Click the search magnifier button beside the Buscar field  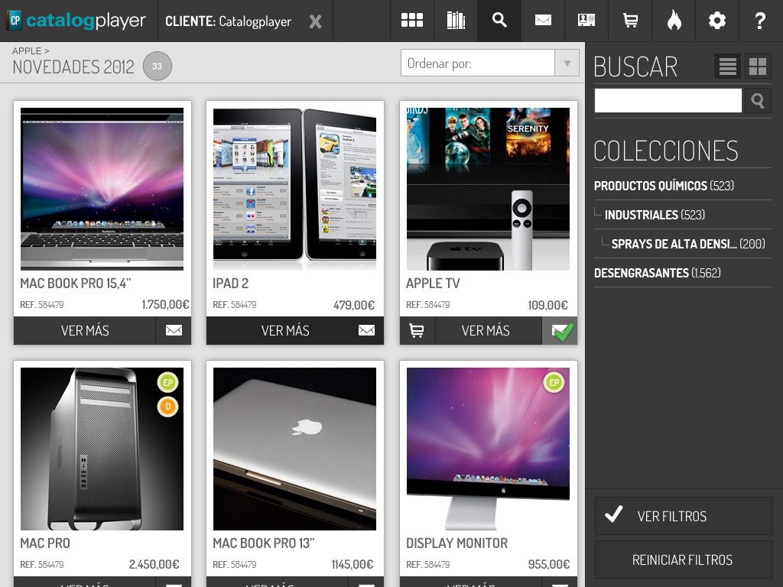[758, 101]
